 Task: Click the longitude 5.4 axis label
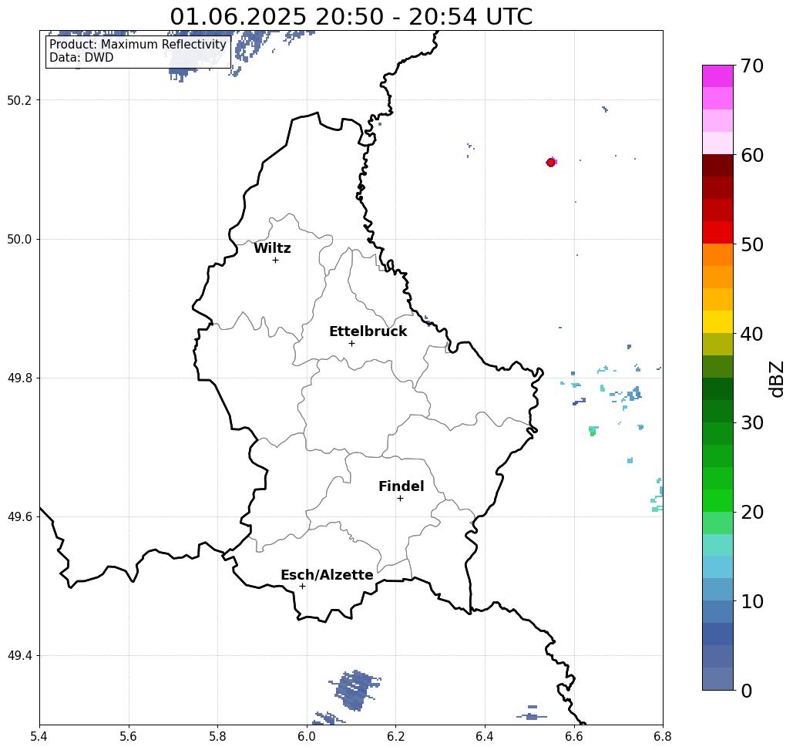(x=39, y=736)
